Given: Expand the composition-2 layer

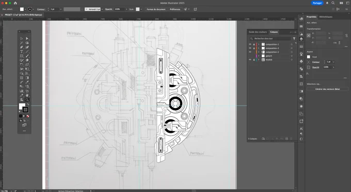Looking at the screenshot, I should tap(259, 52).
